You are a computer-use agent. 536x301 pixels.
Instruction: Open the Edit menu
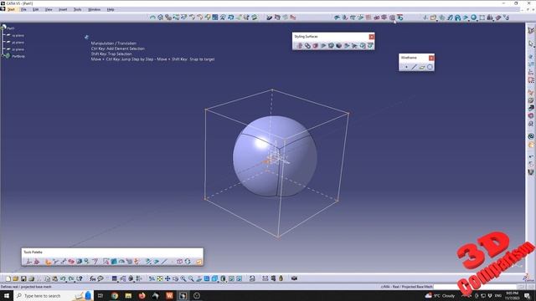pyautogui.click(x=35, y=9)
